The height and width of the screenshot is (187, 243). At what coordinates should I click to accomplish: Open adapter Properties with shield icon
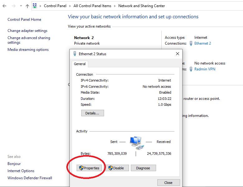89,168
